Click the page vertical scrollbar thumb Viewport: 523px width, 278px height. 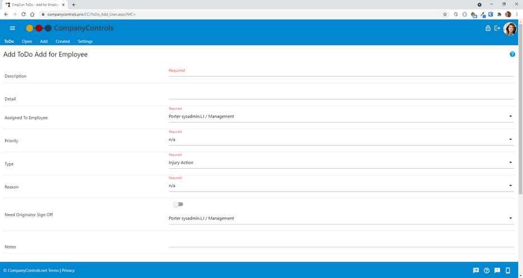pyautogui.click(x=520, y=108)
